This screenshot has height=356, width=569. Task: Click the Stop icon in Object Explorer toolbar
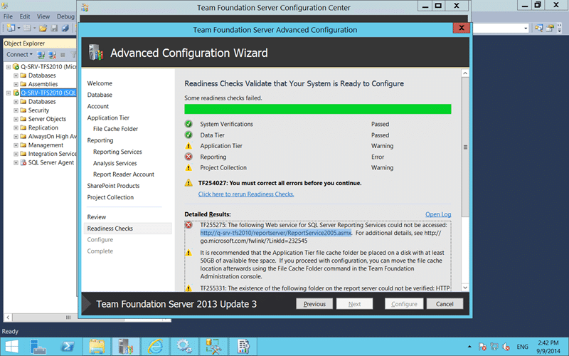click(63, 55)
